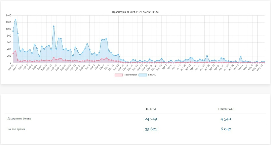The width and height of the screenshot is (271, 145).
Task: Click the 35 621 all-time visits value
Action: tap(151, 129)
